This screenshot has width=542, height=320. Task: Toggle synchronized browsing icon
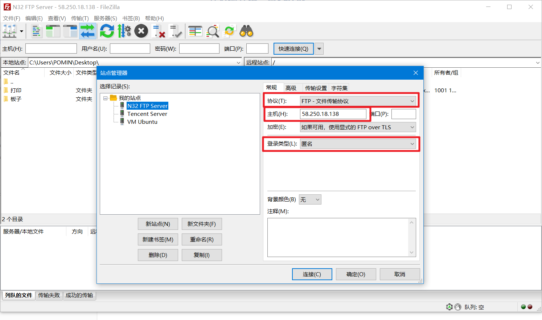pyautogui.click(x=230, y=31)
